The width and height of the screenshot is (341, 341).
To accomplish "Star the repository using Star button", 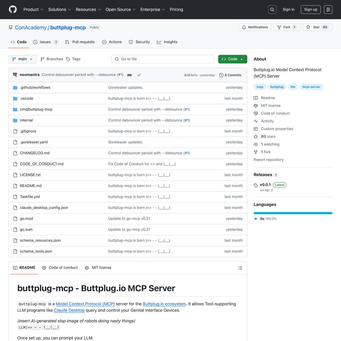I will tap(317, 27).
